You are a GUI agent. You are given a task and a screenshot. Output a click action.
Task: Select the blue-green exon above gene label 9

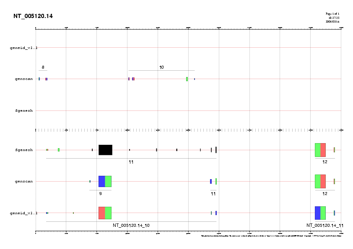pos(105,181)
